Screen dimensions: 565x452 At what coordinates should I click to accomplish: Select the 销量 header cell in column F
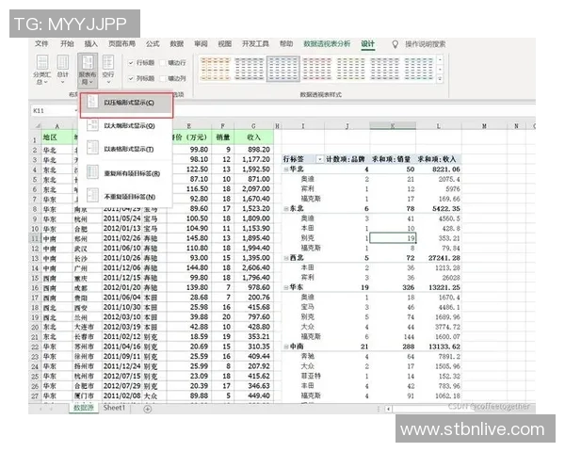pyautogui.click(x=222, y=137)
